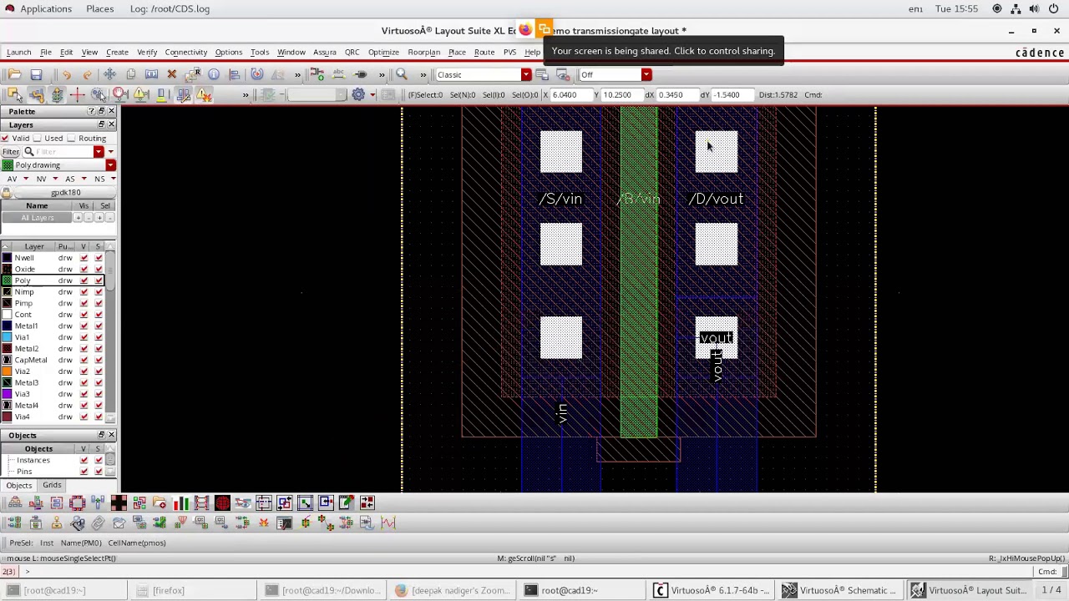Select the Move tool icon
Viewport: 1069px width, 601px height.
[x=109, y=74]
